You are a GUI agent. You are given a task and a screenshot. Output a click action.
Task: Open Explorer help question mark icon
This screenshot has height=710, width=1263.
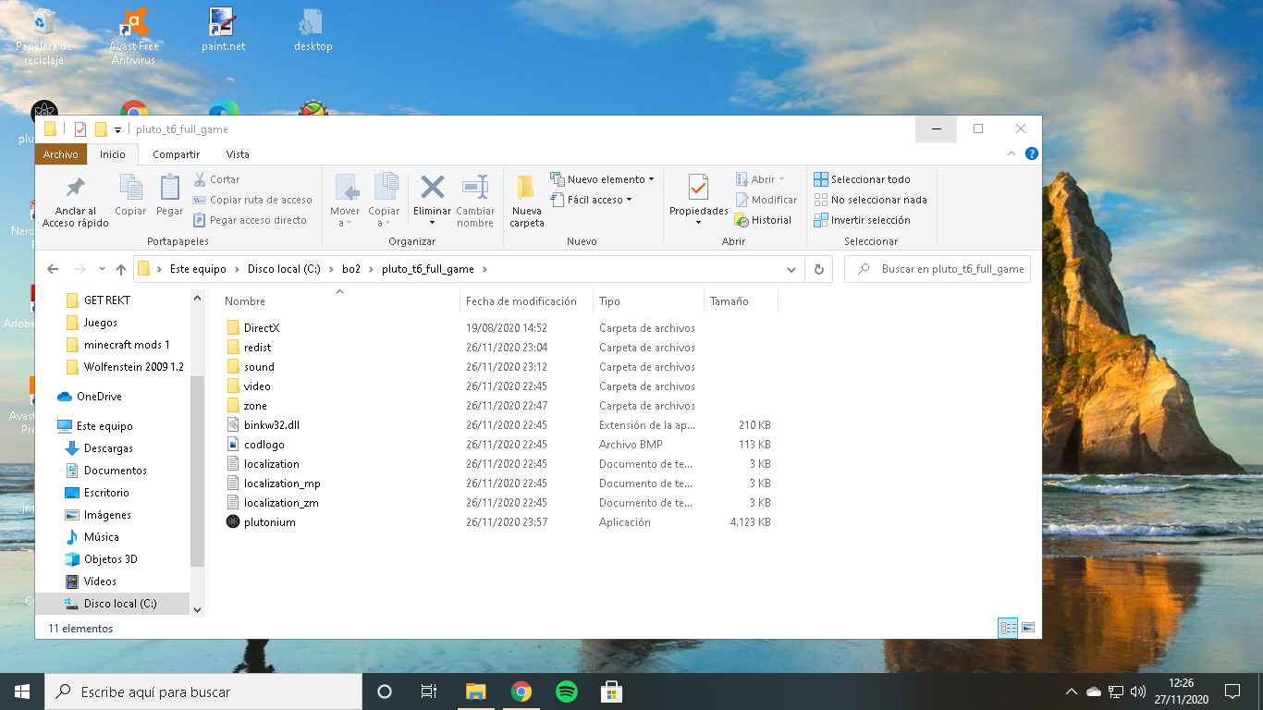point(1031,154)
